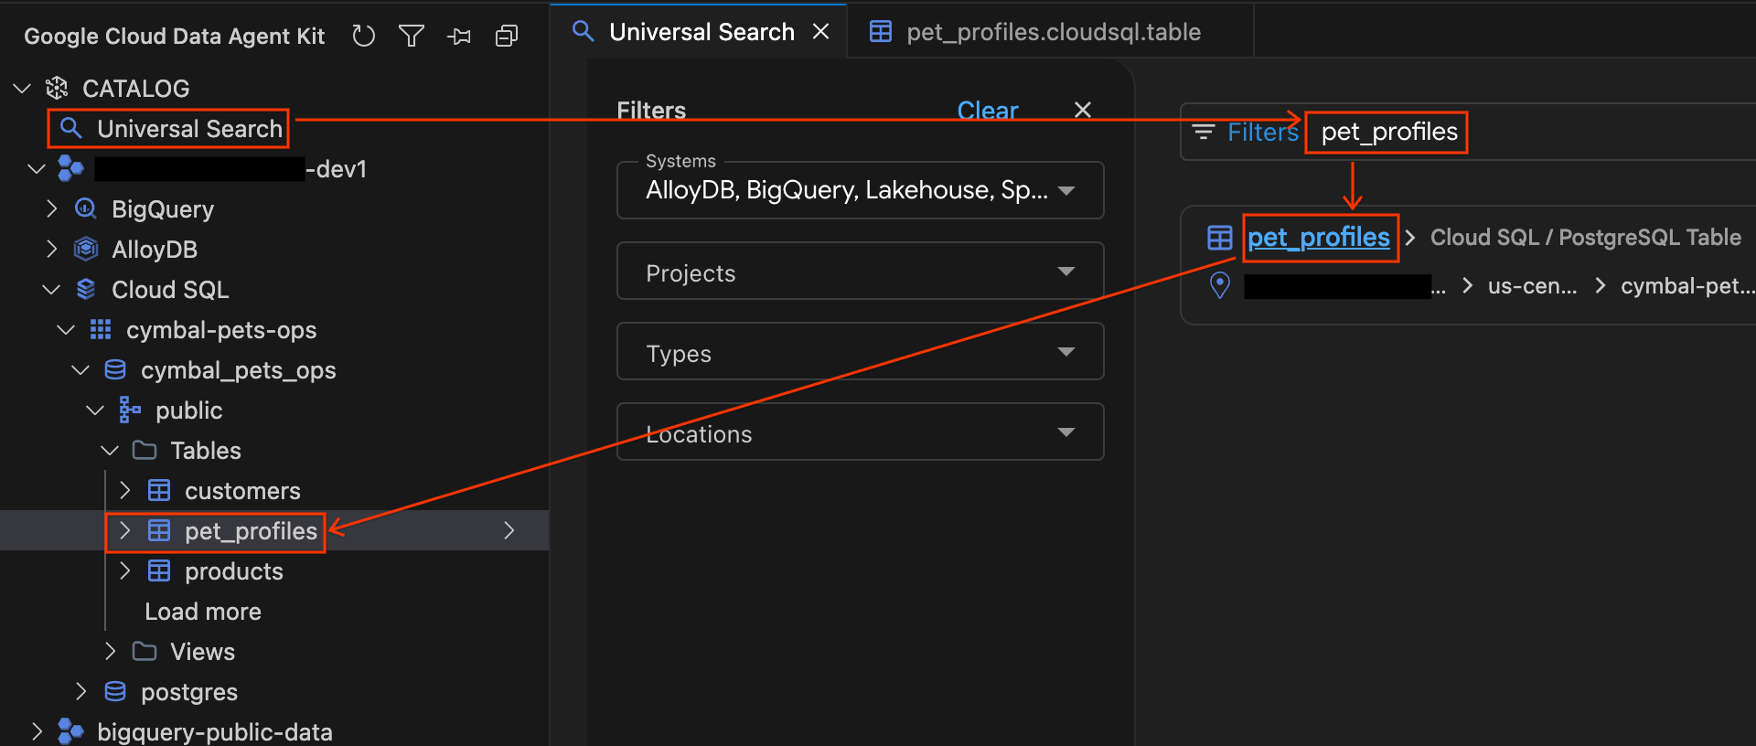Collapse the CATALOG section chevron
The width and height of the screenshot is (1756, 746).
pyautogui.click(x=23, y=89)
